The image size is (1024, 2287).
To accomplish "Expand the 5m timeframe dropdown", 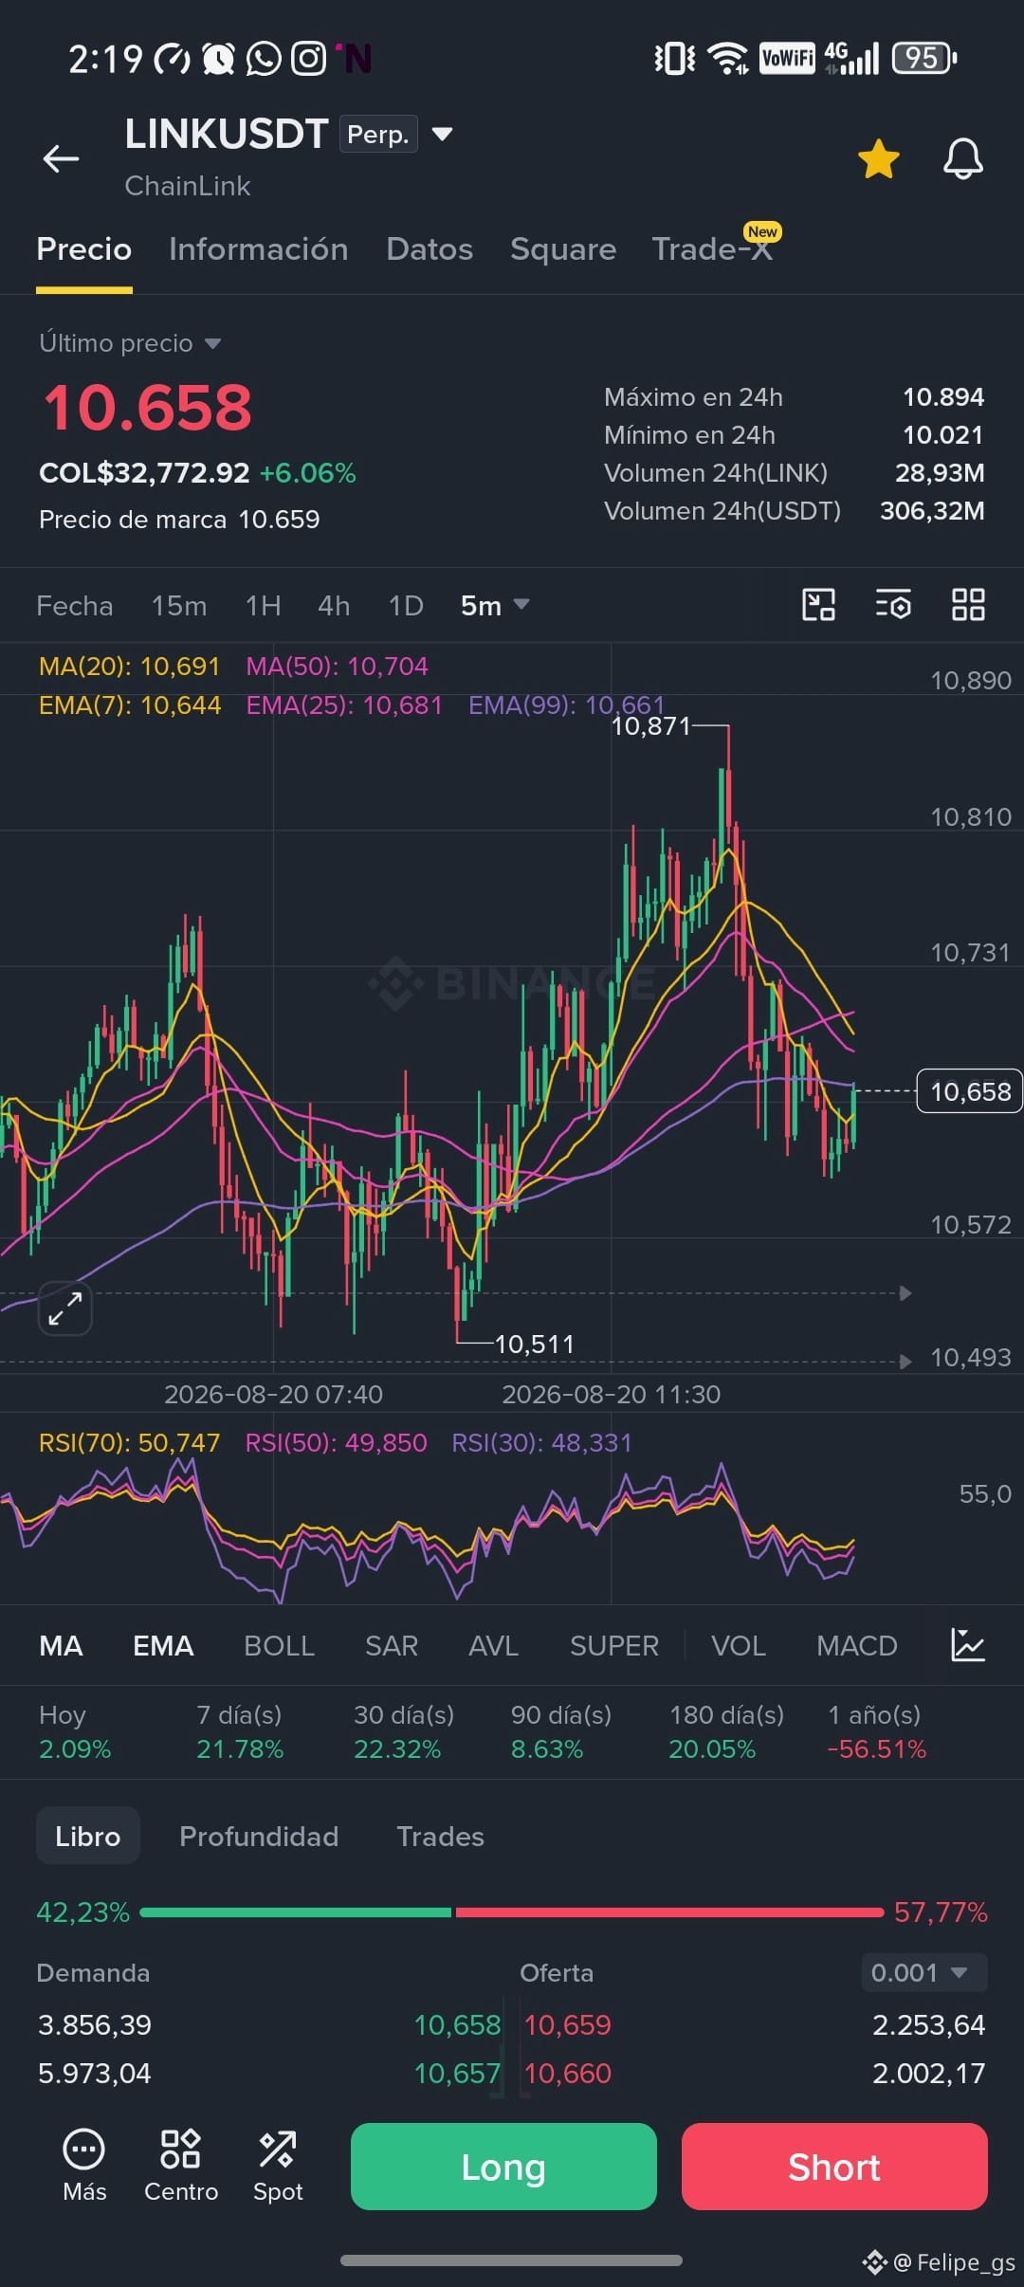I will [x=494, y=606].
